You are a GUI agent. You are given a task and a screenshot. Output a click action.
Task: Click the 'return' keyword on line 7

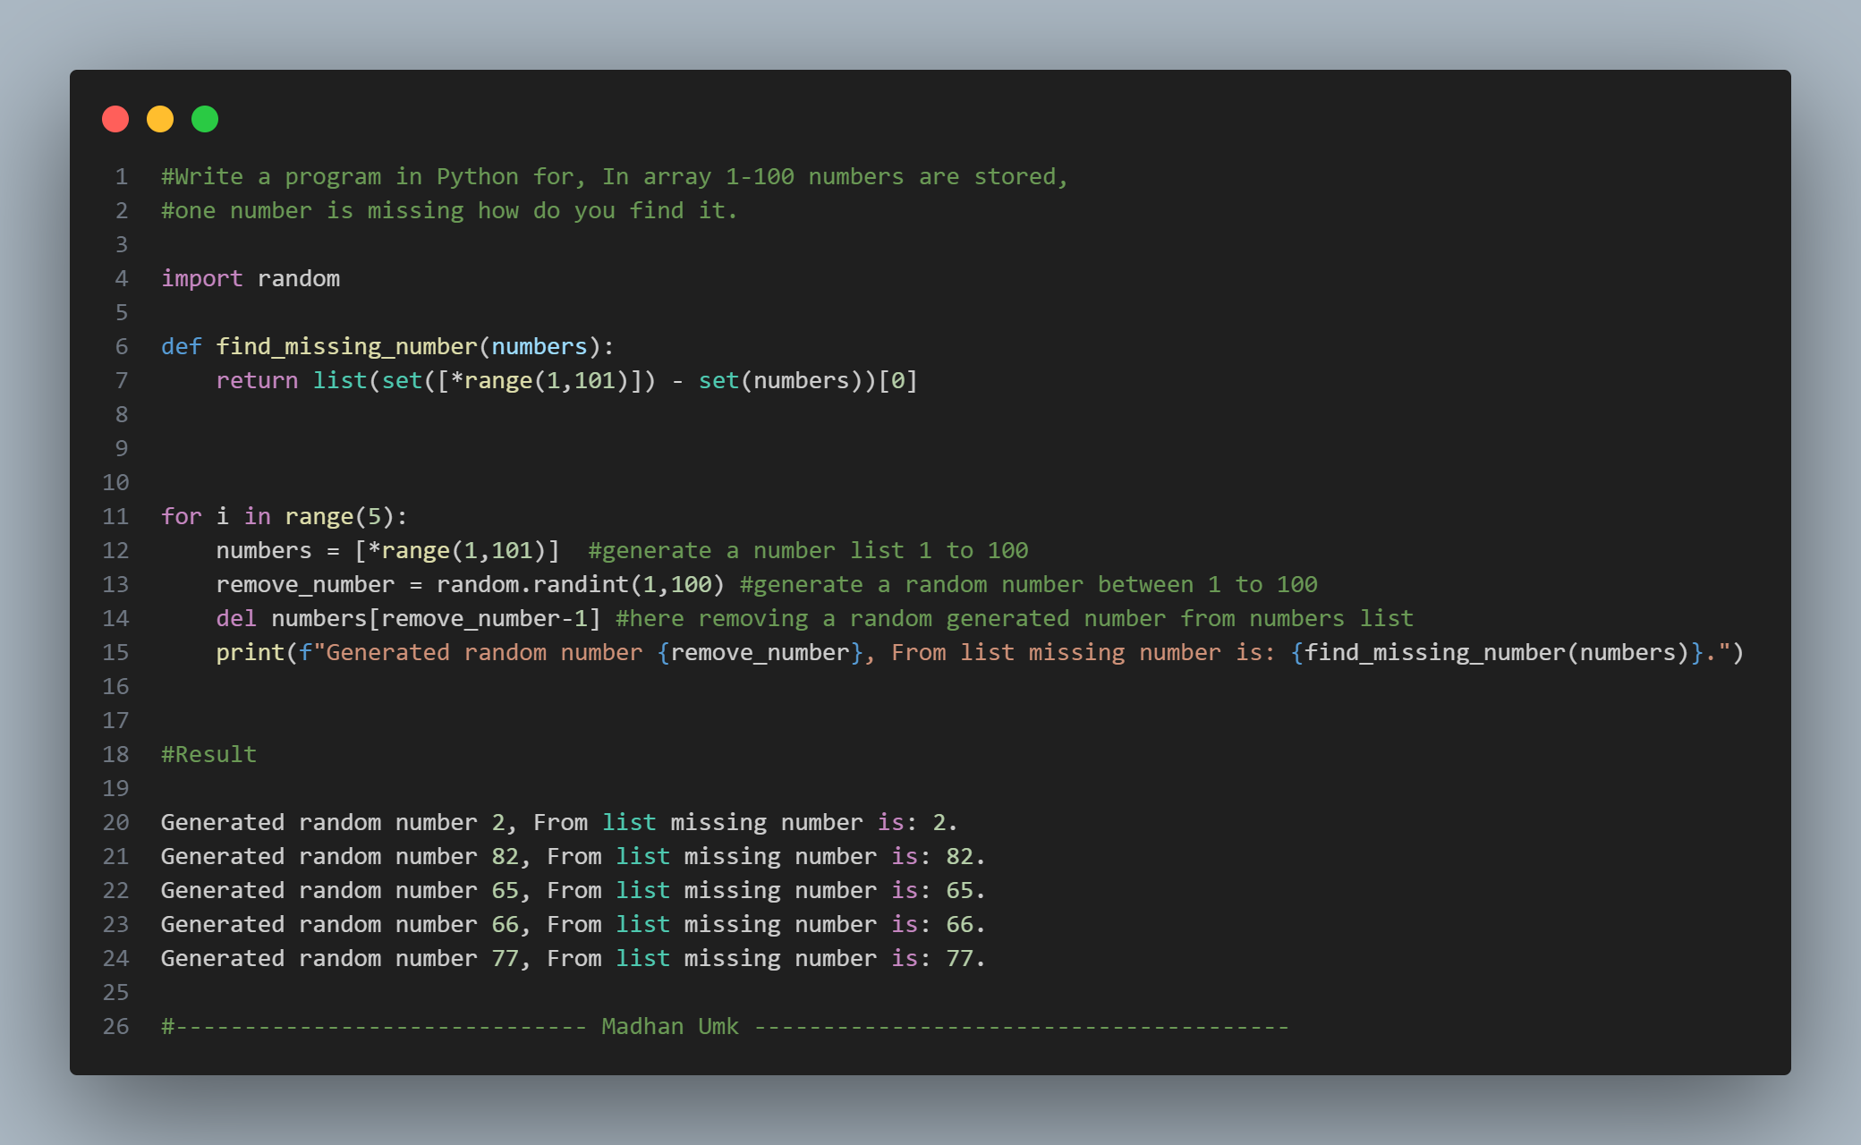tap(257, 380)
